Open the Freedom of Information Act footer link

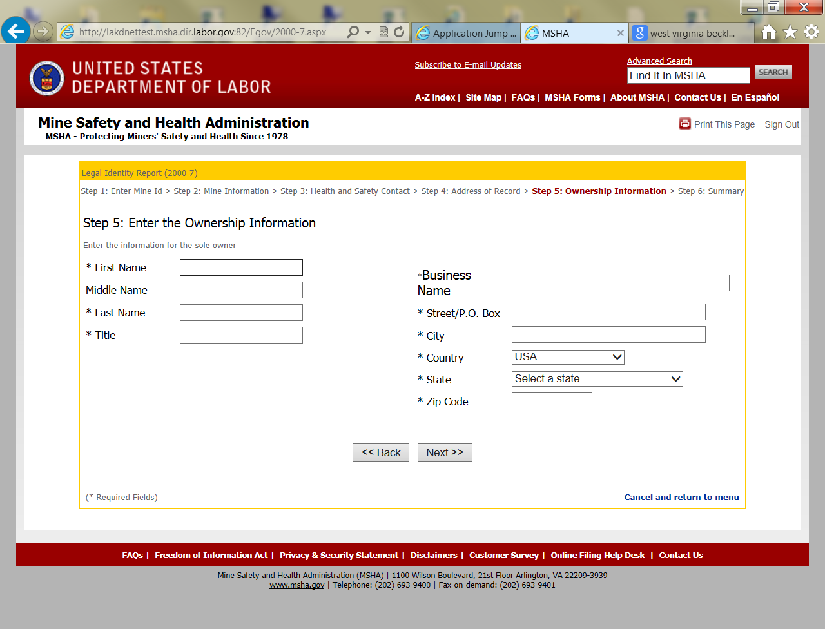211,555
